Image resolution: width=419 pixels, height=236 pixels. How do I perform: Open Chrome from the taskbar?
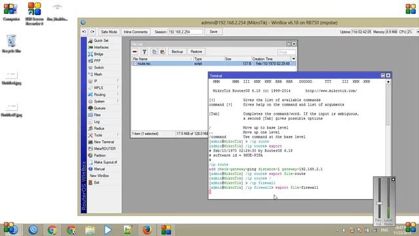pyautogui.click(x=52, y=229)
